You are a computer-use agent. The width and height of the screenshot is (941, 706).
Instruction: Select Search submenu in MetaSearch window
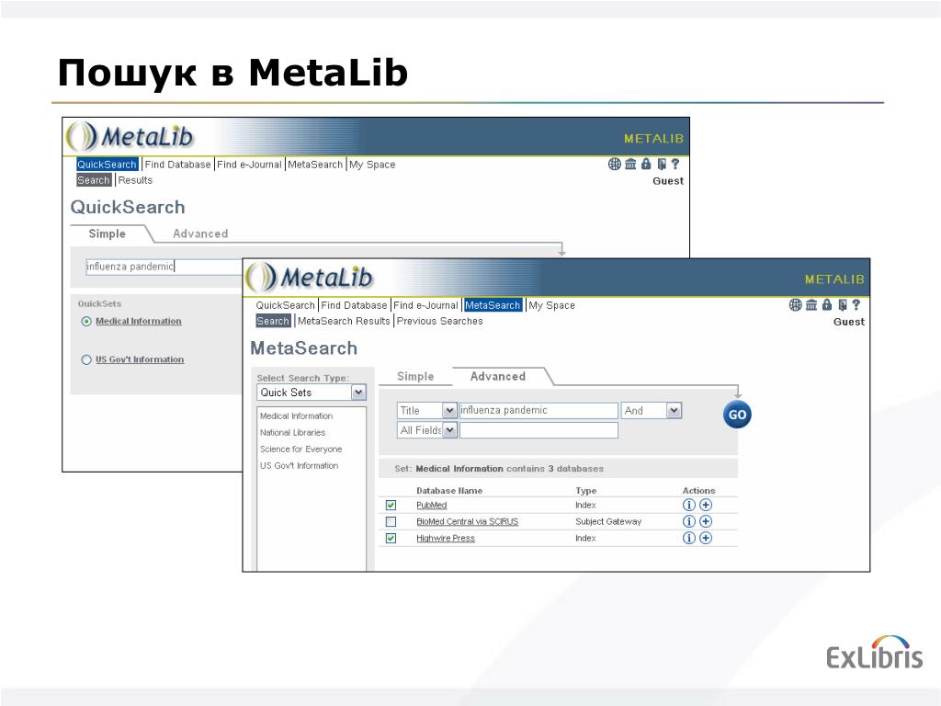(273, 321)
